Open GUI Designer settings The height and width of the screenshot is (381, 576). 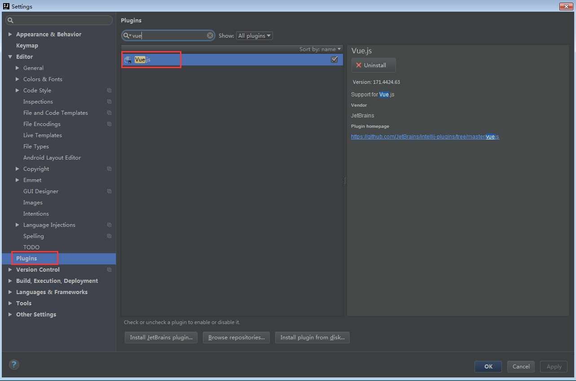tap(41, 191)
